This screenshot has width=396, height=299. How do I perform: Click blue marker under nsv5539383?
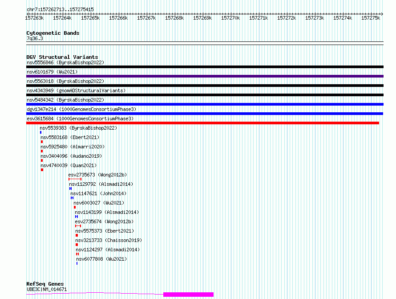[x=40, y=132]
